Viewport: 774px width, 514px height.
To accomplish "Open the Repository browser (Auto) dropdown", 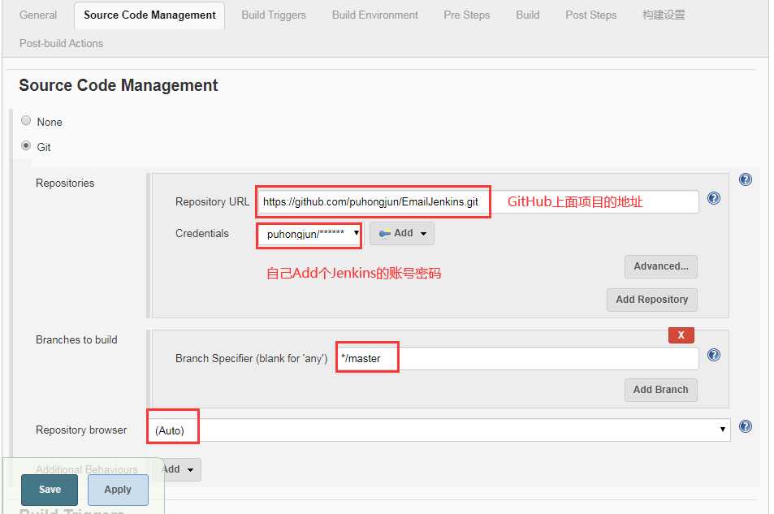I will 439,430.
